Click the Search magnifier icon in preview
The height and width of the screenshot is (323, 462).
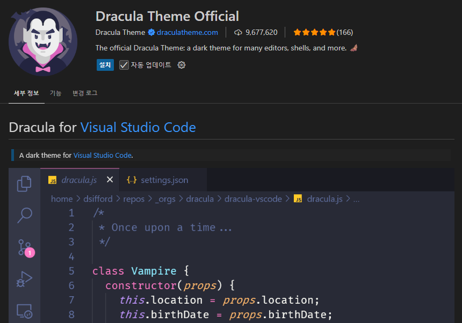[x=25, y=215]
